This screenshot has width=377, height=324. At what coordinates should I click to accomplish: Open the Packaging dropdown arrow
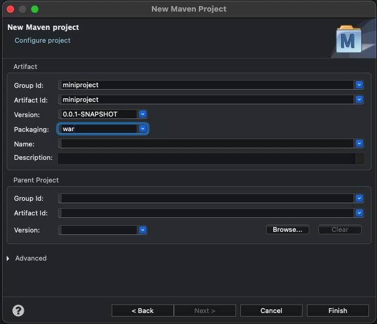click(143, 129)
